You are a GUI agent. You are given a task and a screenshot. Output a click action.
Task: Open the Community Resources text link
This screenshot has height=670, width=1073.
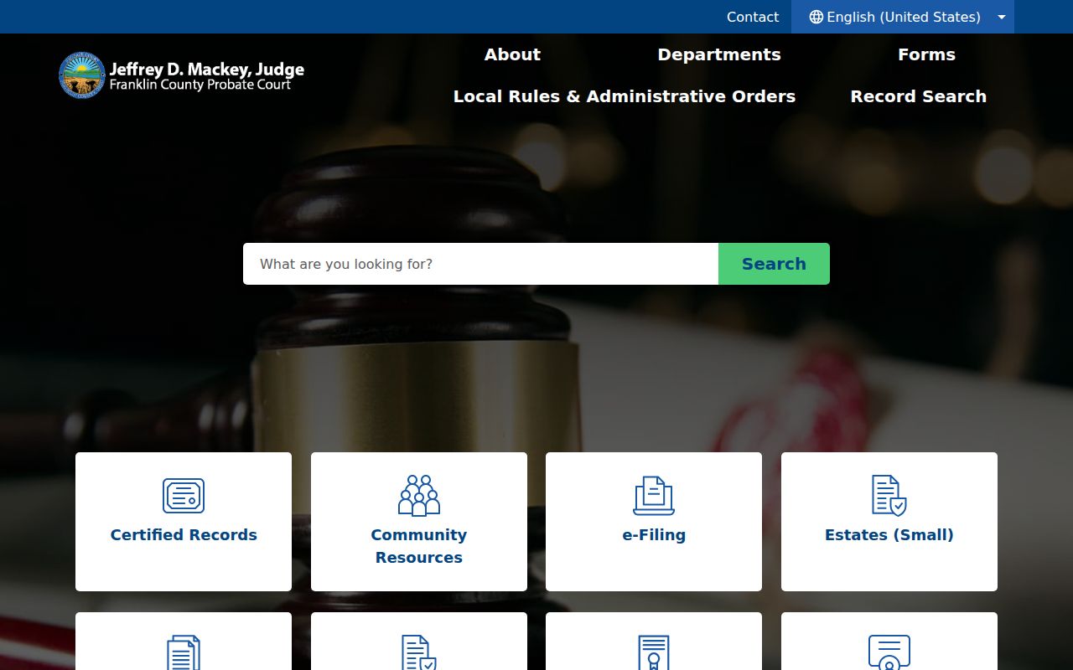point(419,546)
